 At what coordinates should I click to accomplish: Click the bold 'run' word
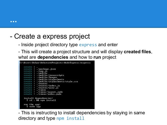pyautogui.click(x=97, y=57)
